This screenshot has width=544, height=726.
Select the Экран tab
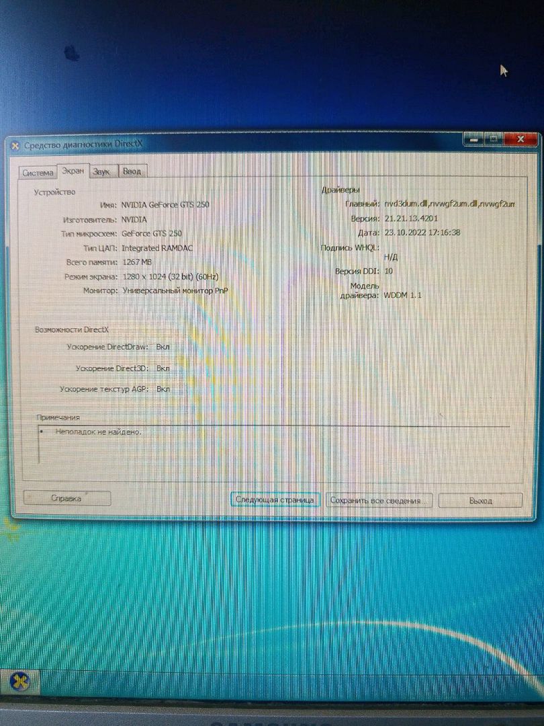(73, 171)
